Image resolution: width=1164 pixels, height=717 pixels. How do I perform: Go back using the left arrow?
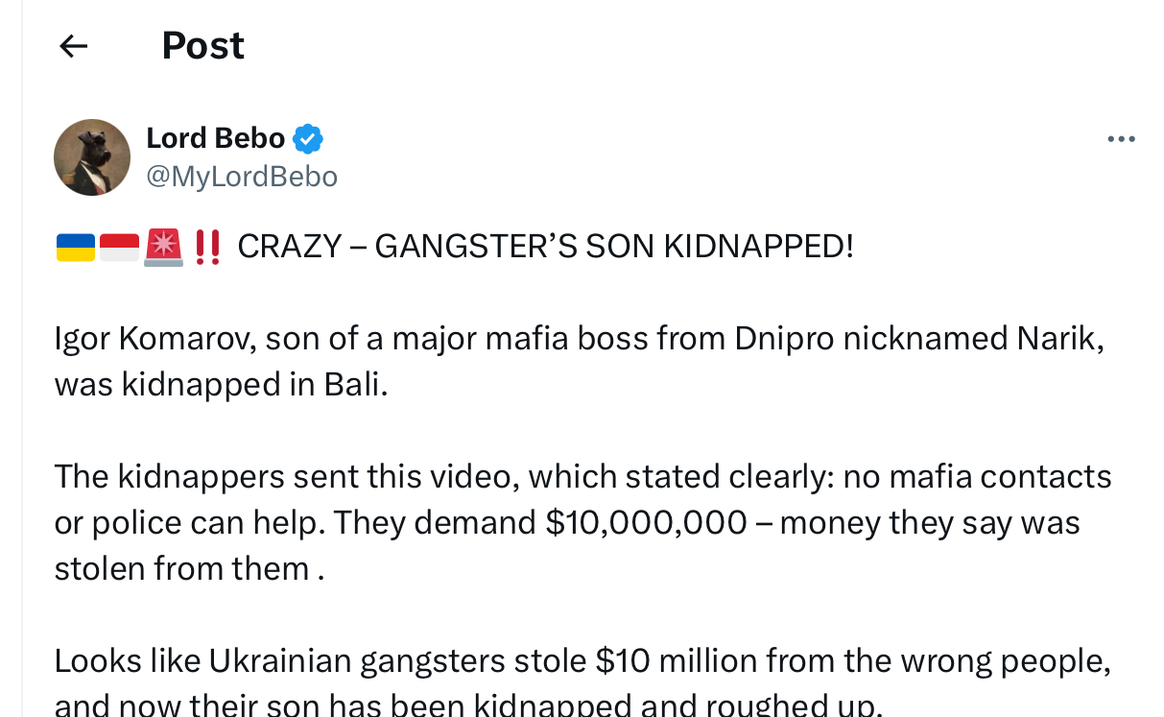pyautogui.click(x=74, y=46)
